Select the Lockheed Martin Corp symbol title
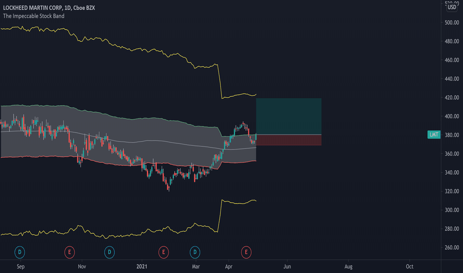 coord(49,8)
